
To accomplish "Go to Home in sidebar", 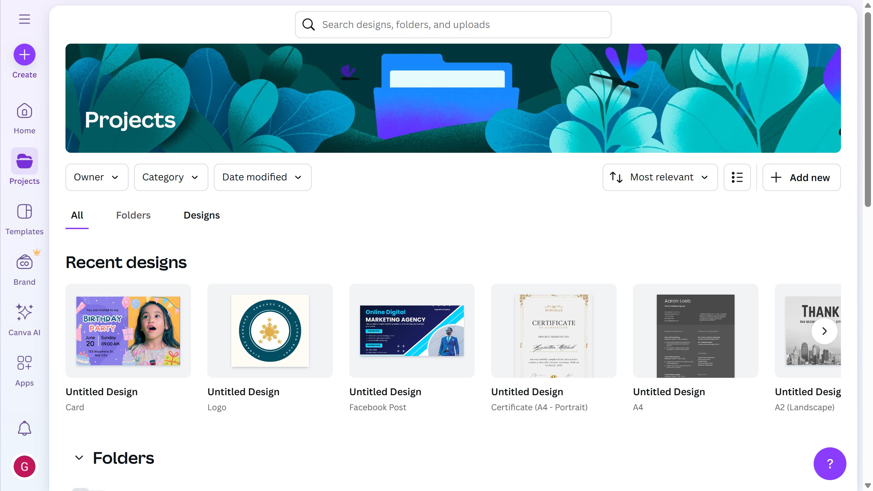I will pyautogui.click(x=24, y=118).
